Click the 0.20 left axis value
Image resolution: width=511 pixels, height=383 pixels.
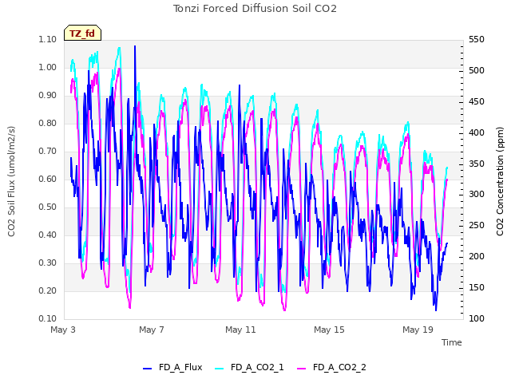(48, 291)
